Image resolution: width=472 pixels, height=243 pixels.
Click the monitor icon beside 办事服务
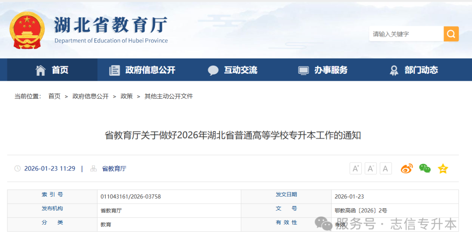click(303, 70)
